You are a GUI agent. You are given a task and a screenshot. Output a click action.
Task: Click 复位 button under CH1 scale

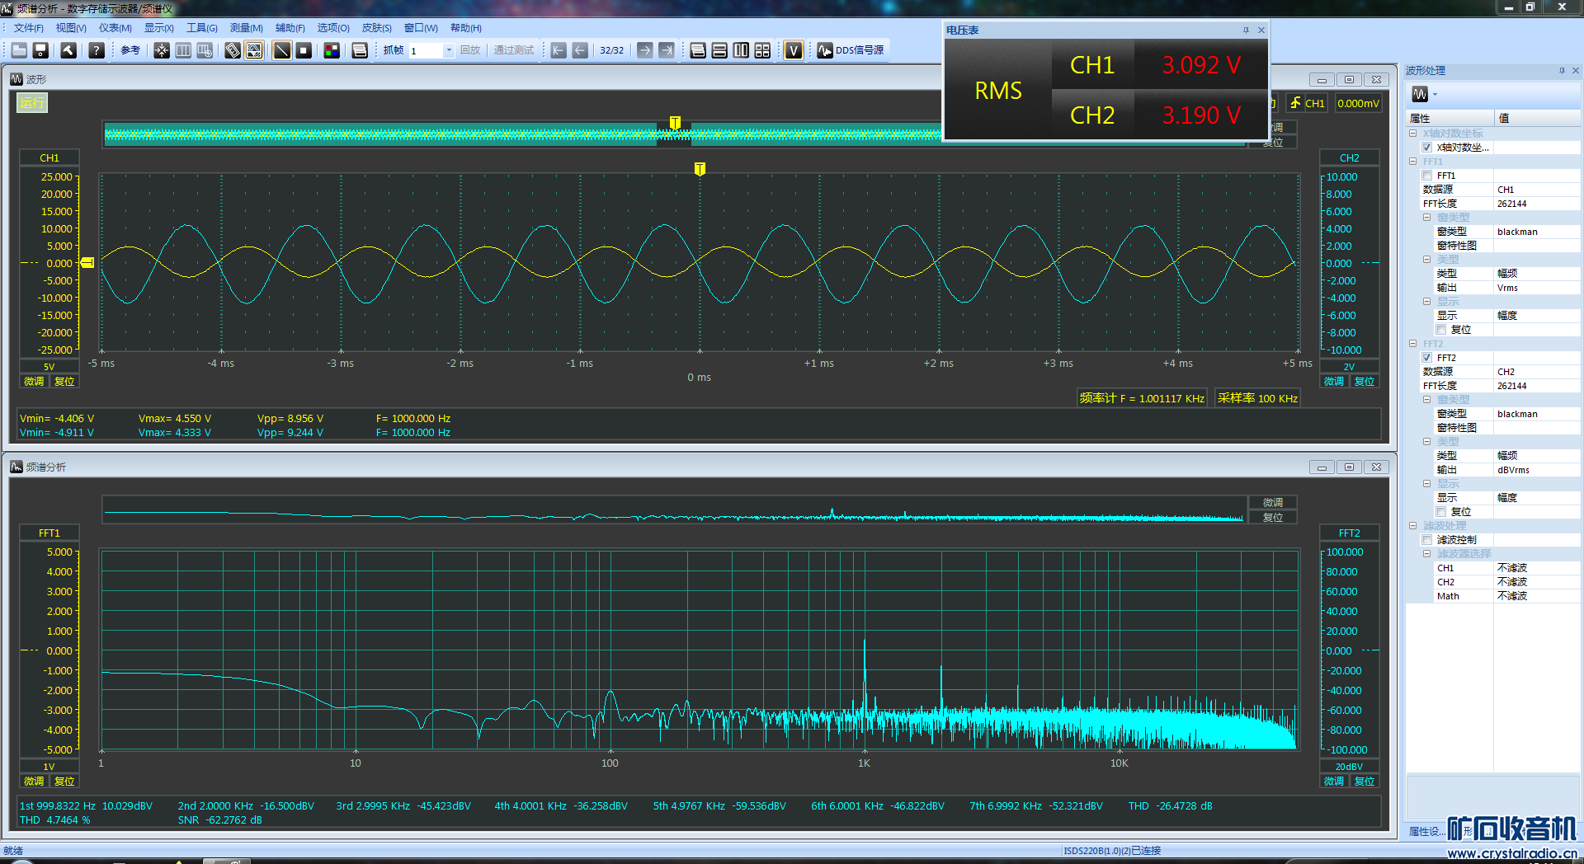coord(64,382)
